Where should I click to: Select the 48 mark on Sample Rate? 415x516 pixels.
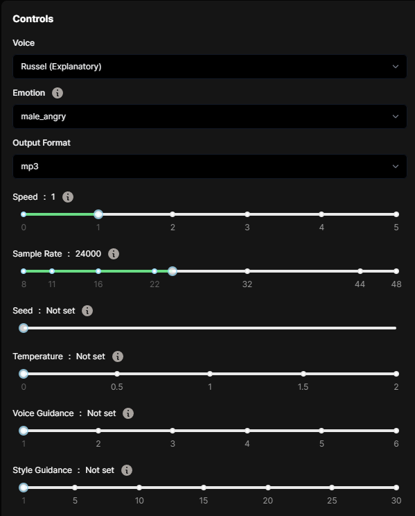[396, 271]
